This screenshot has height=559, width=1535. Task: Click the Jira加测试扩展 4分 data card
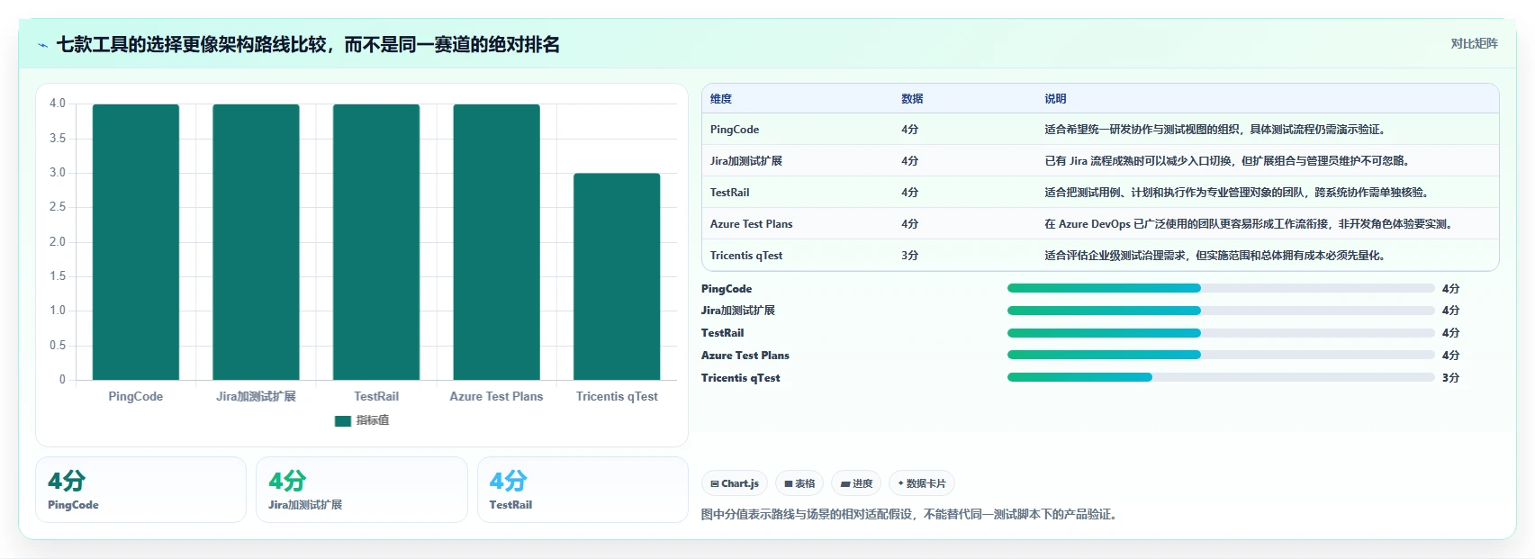coord(362,490)
